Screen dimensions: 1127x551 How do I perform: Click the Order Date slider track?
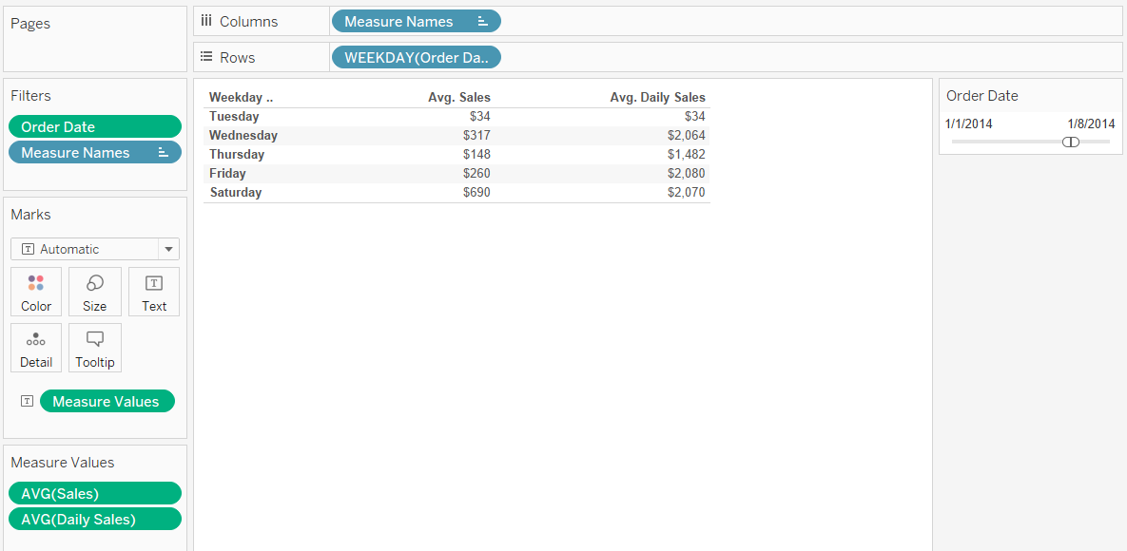[1030, 142]
